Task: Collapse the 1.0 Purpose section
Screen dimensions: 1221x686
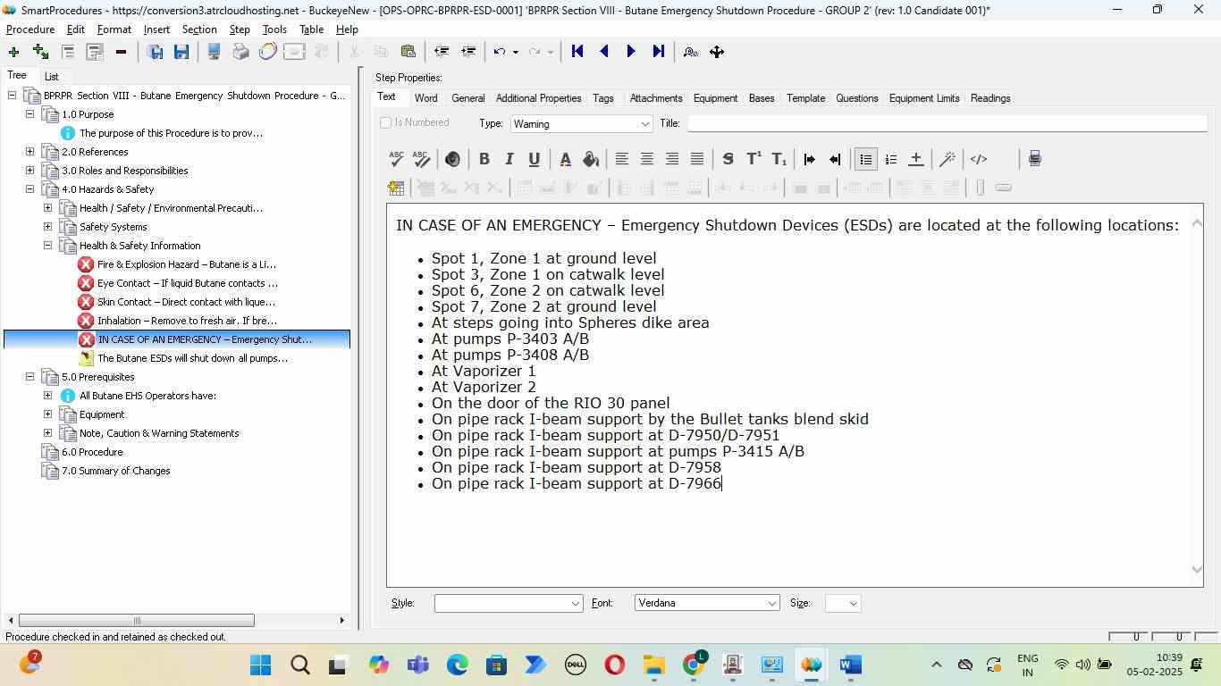Action: [29, 114]
